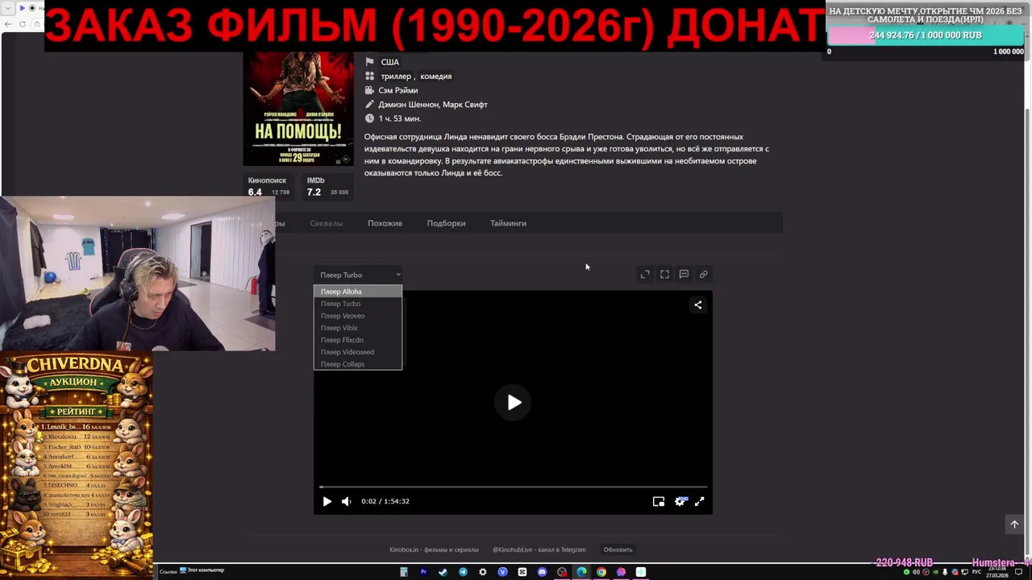Screen dimensions: 1032x580
Task: Click the tray speaker volume icon
Action: coord(916,572)
